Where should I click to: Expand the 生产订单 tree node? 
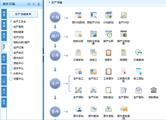11,48
